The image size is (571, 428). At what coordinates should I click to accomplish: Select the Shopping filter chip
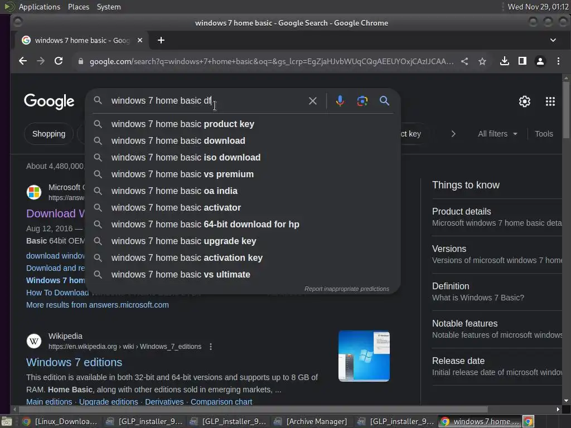click(x=49, y=134)
